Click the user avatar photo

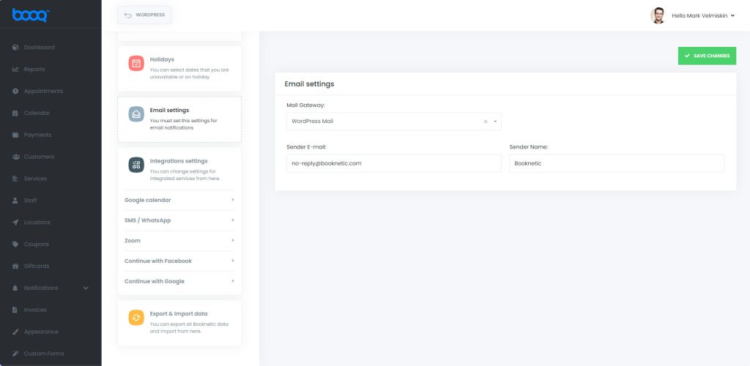coord(658,15)
